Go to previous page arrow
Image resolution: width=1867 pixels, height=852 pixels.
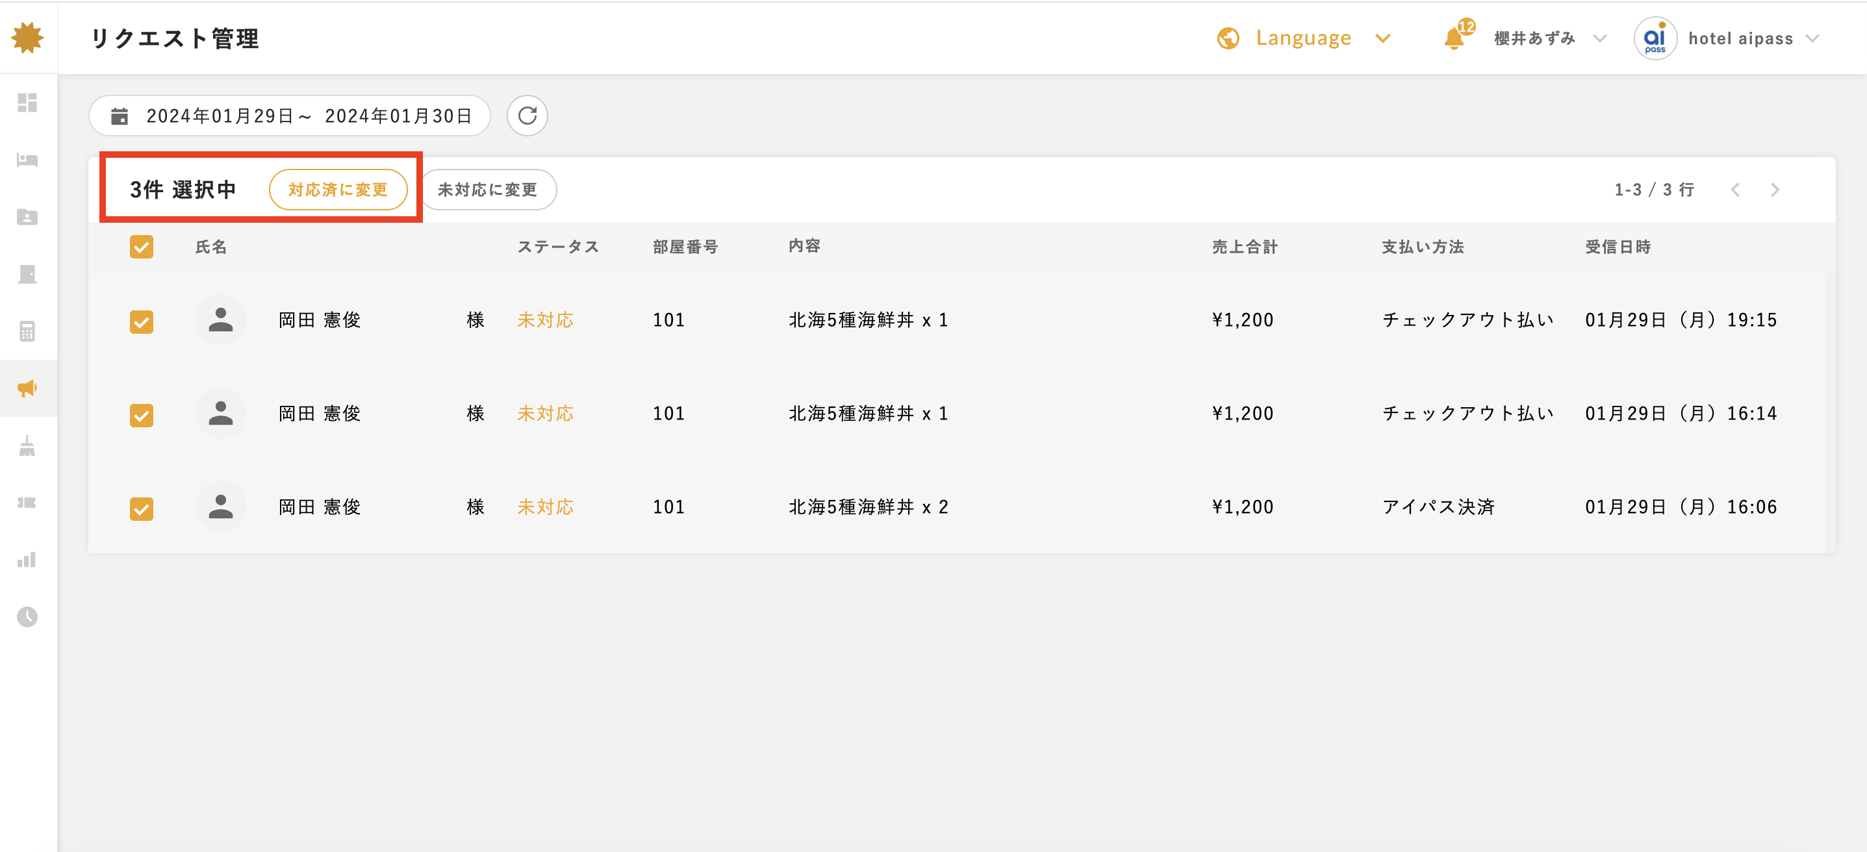click(x=1735, y=190)
